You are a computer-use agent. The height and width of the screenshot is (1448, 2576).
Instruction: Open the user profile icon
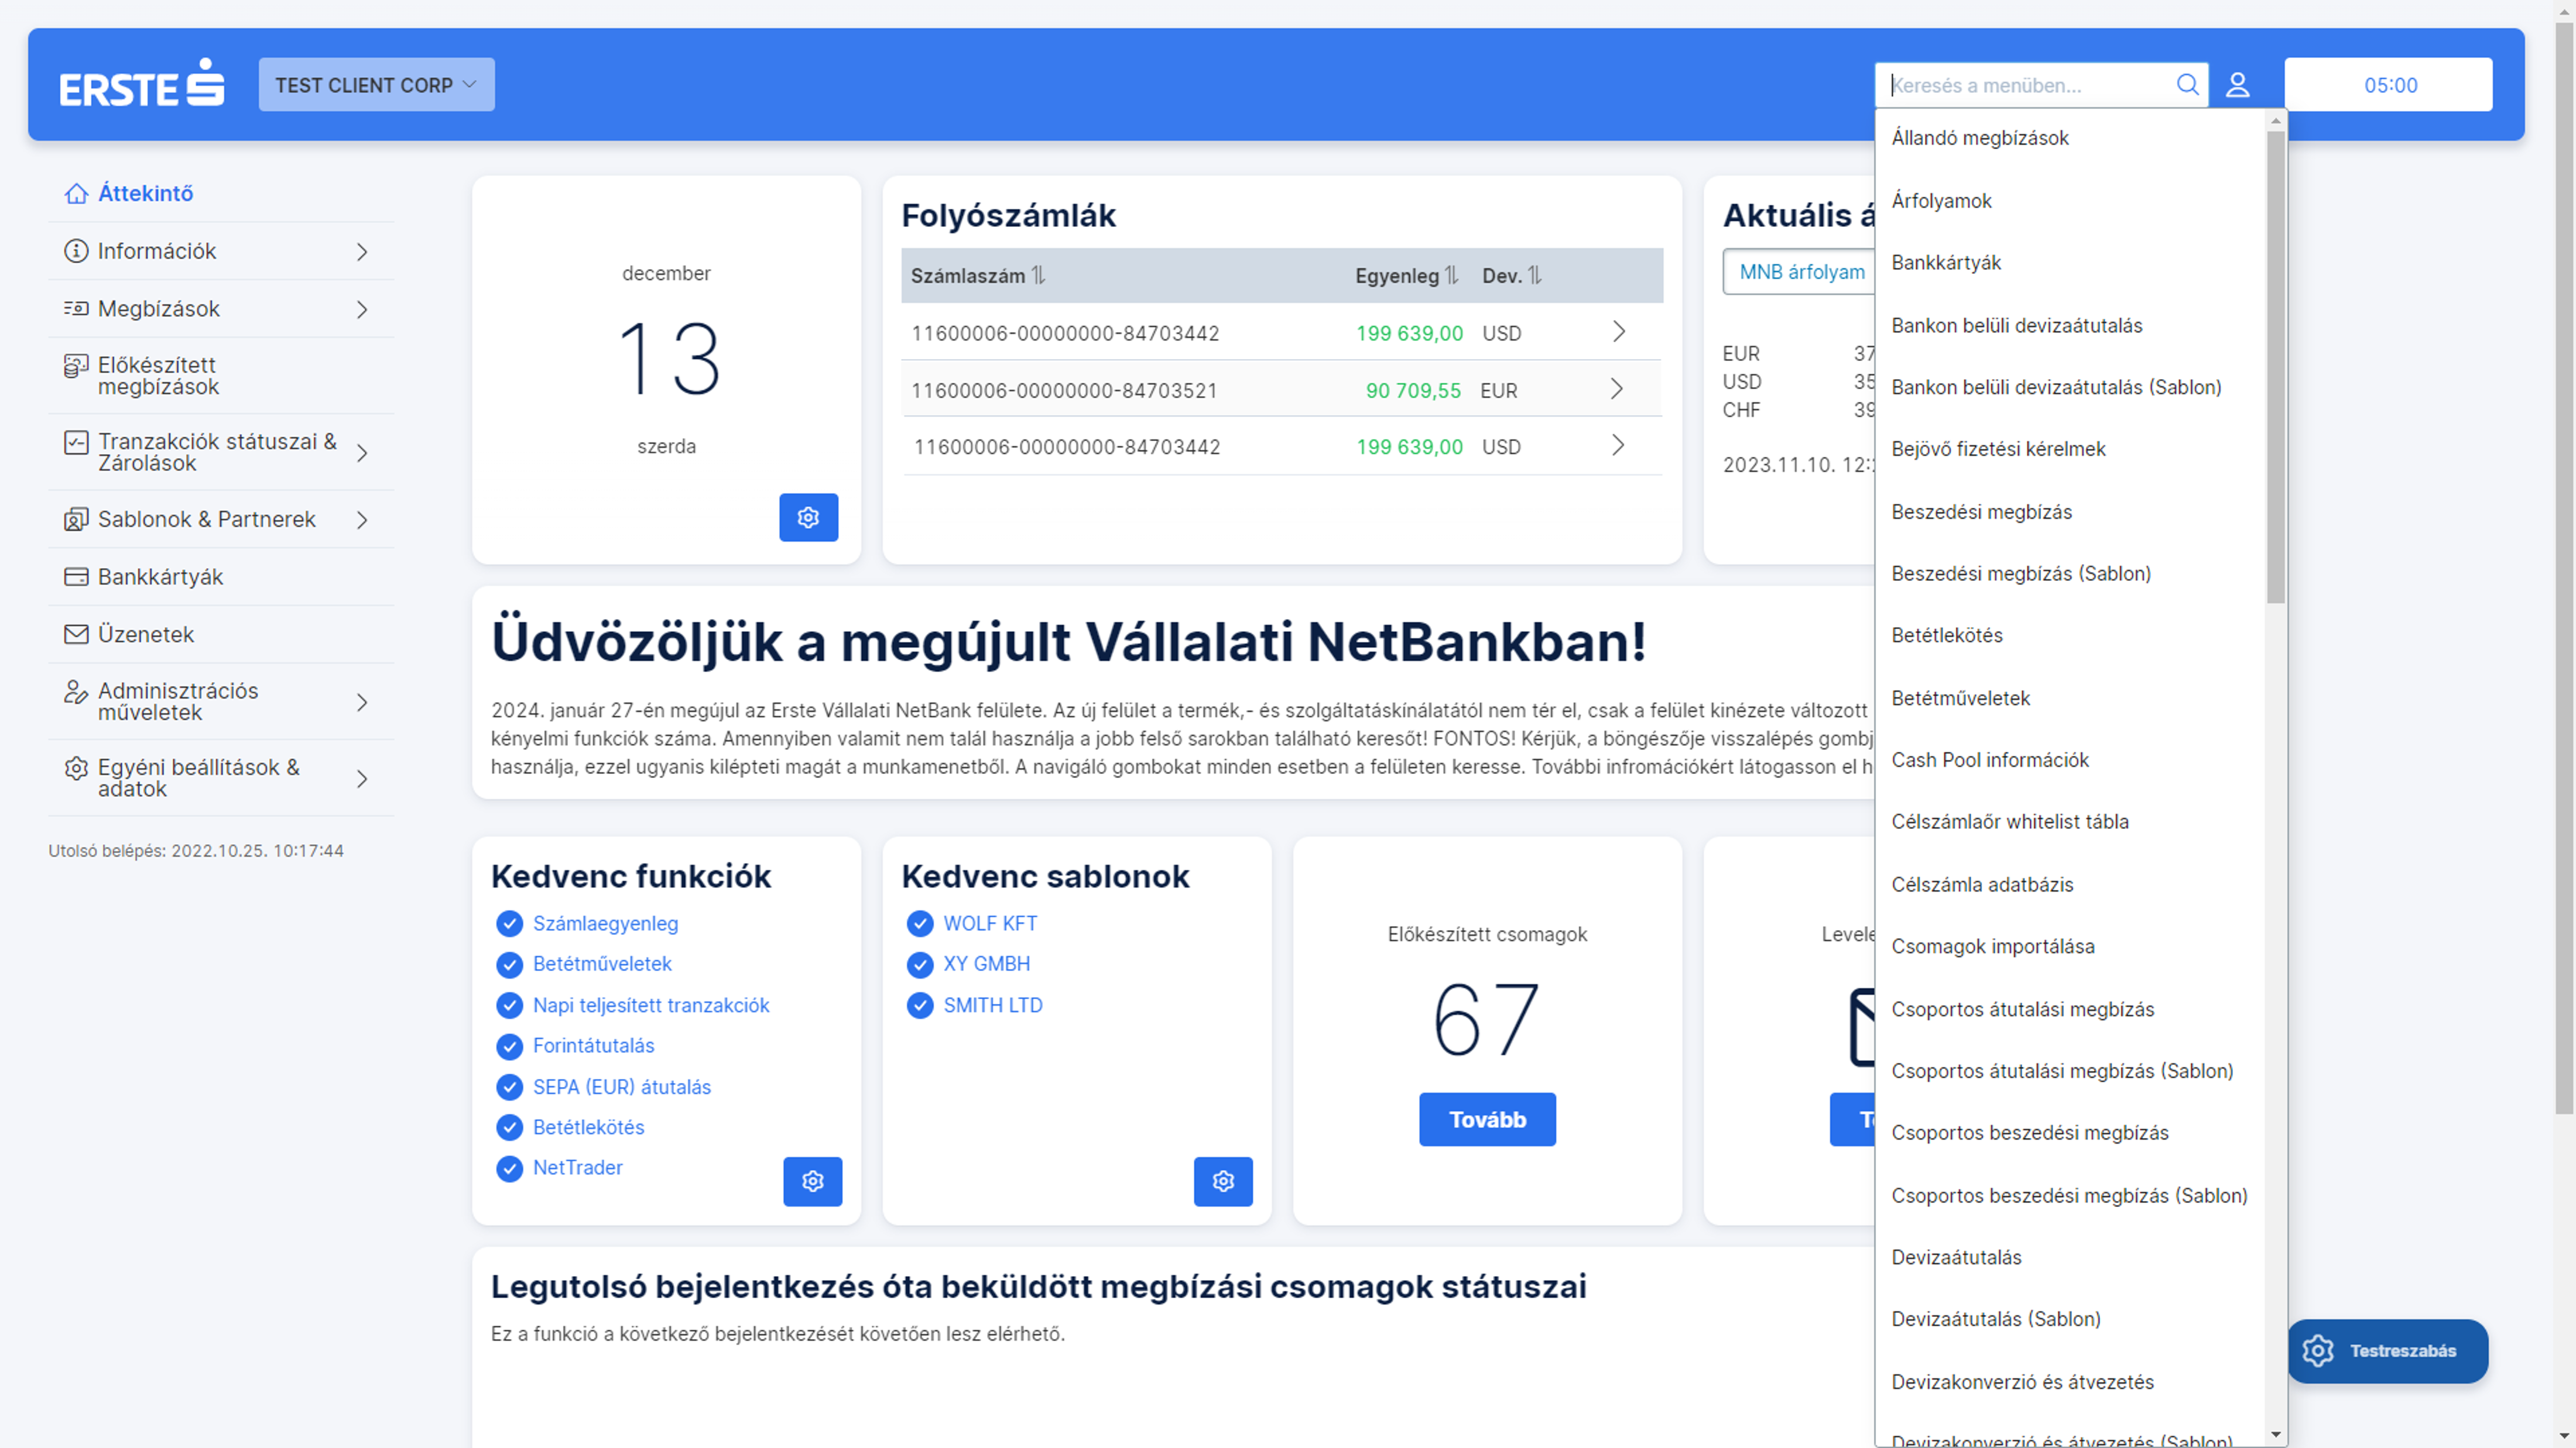tap(2238, 85)
